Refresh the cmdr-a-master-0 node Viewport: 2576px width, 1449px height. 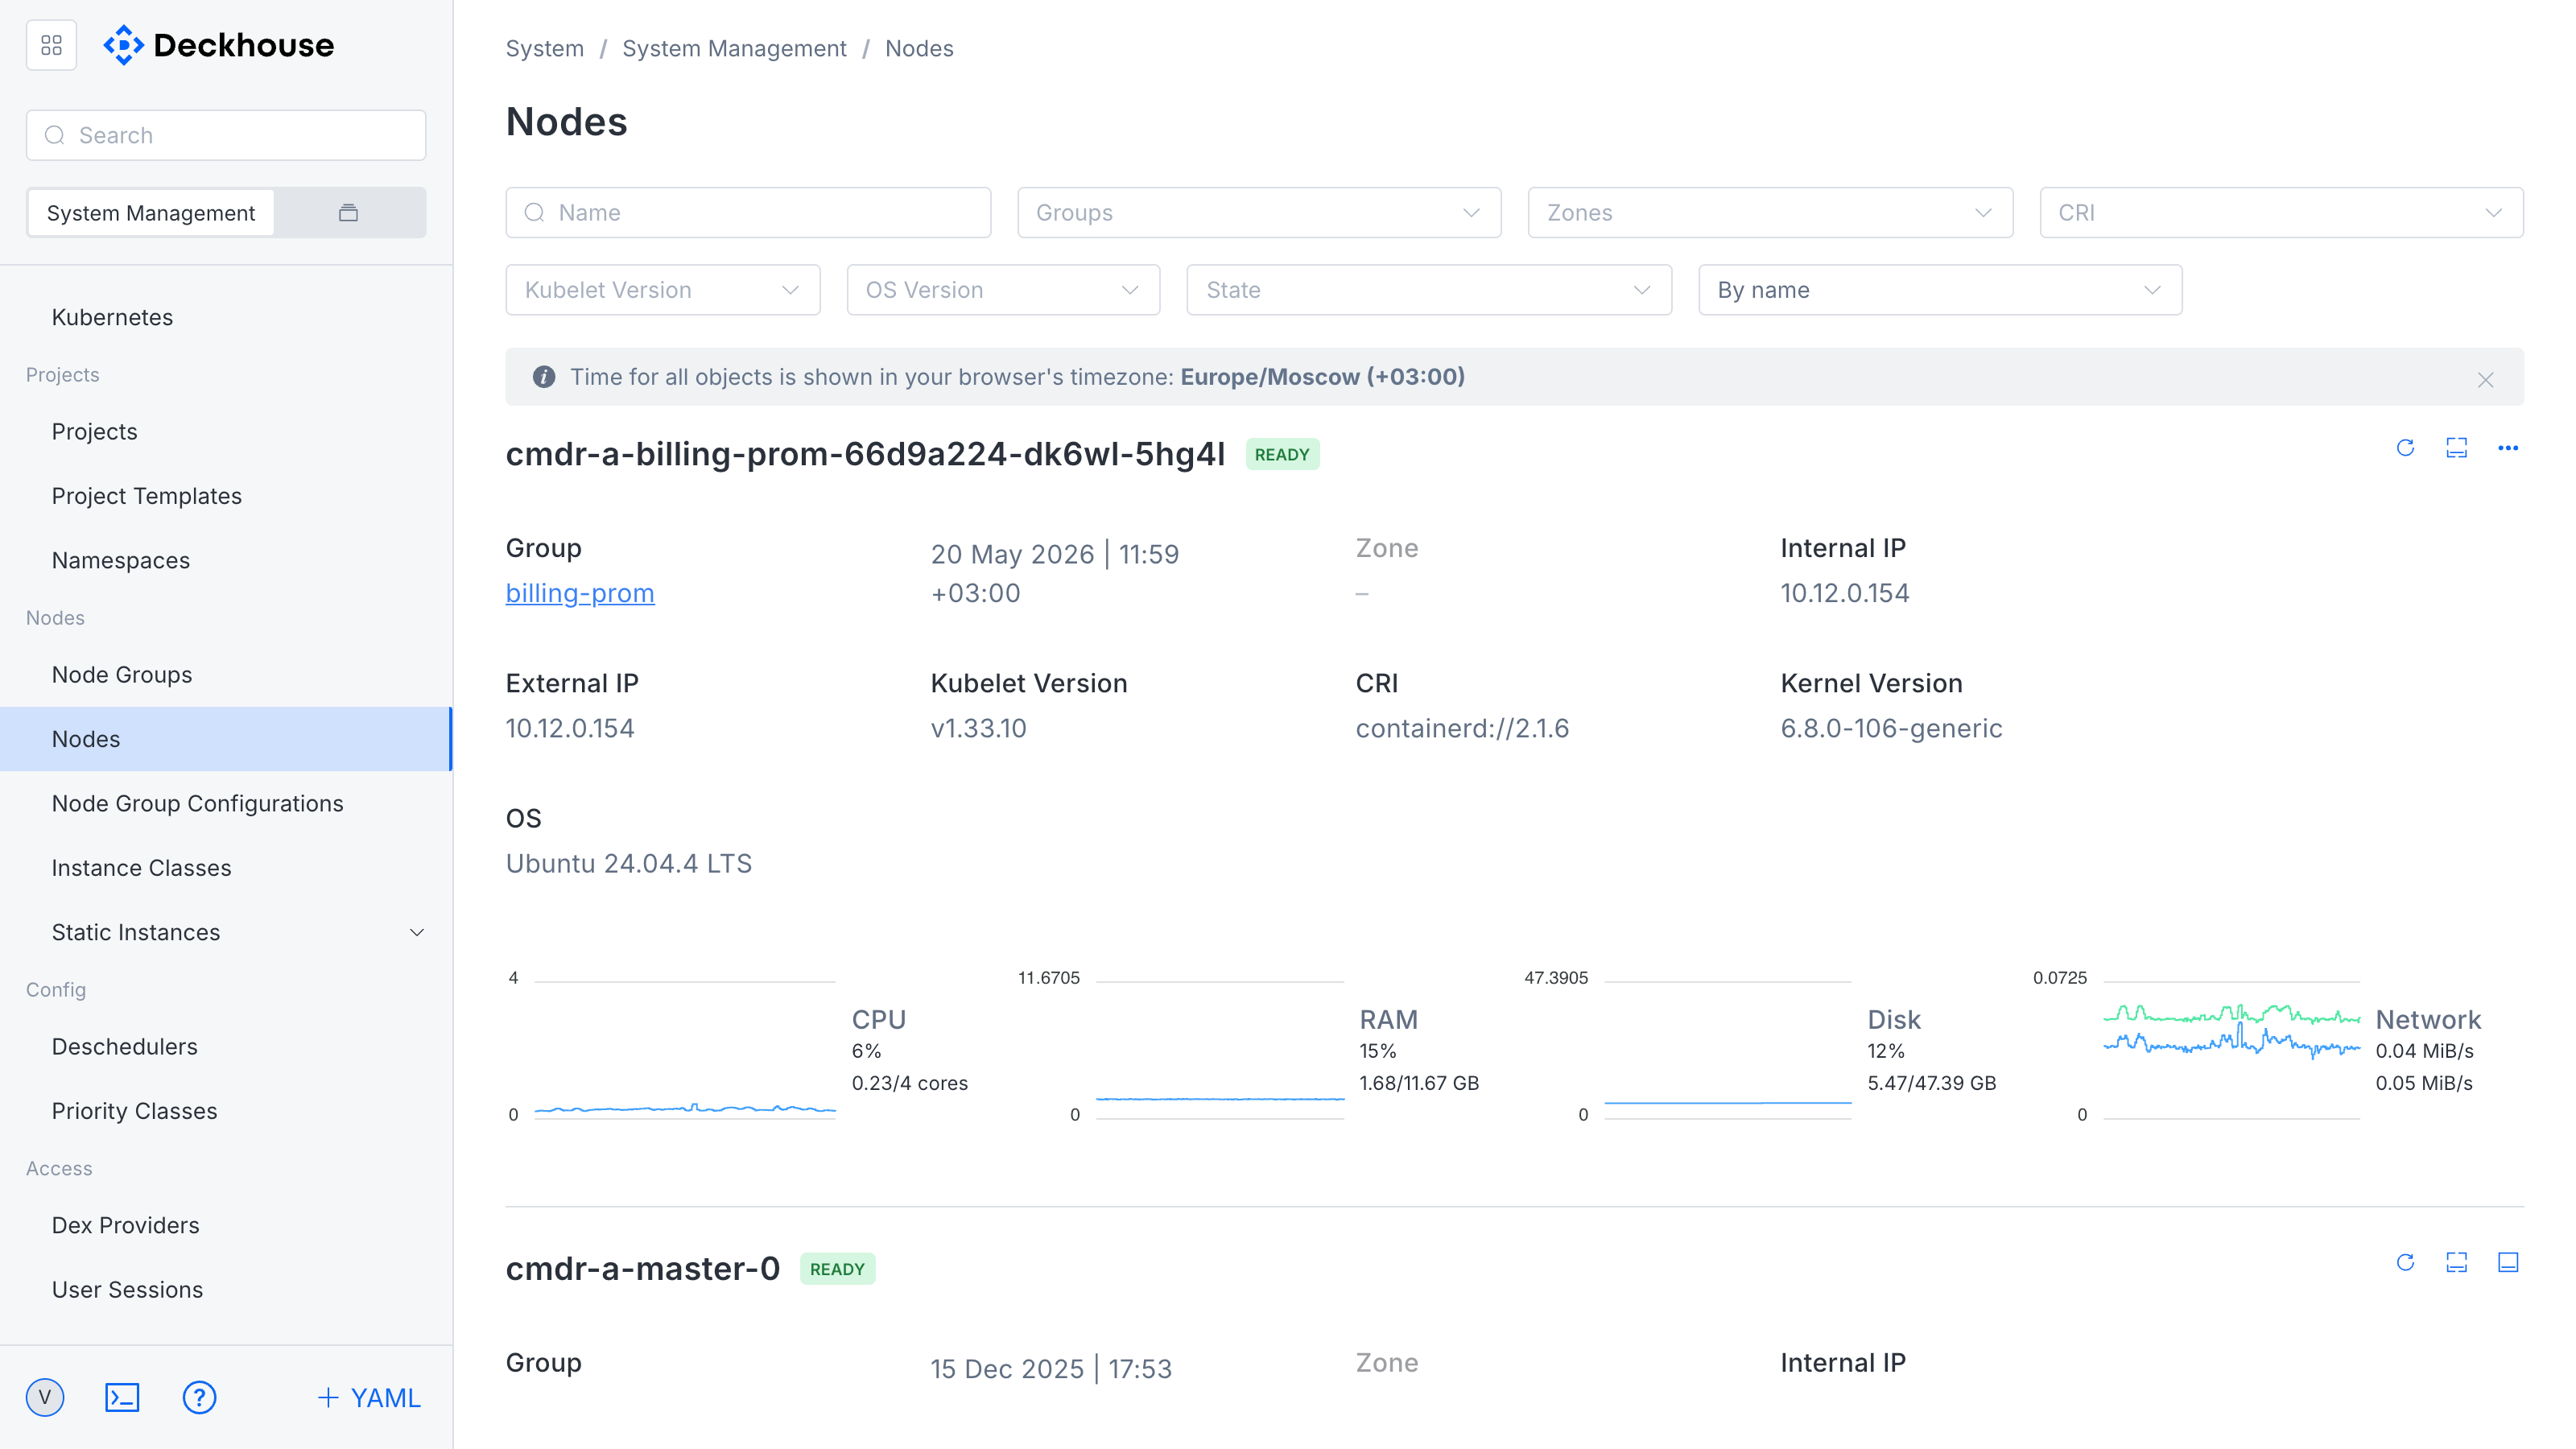[x=2405, y=1262]
